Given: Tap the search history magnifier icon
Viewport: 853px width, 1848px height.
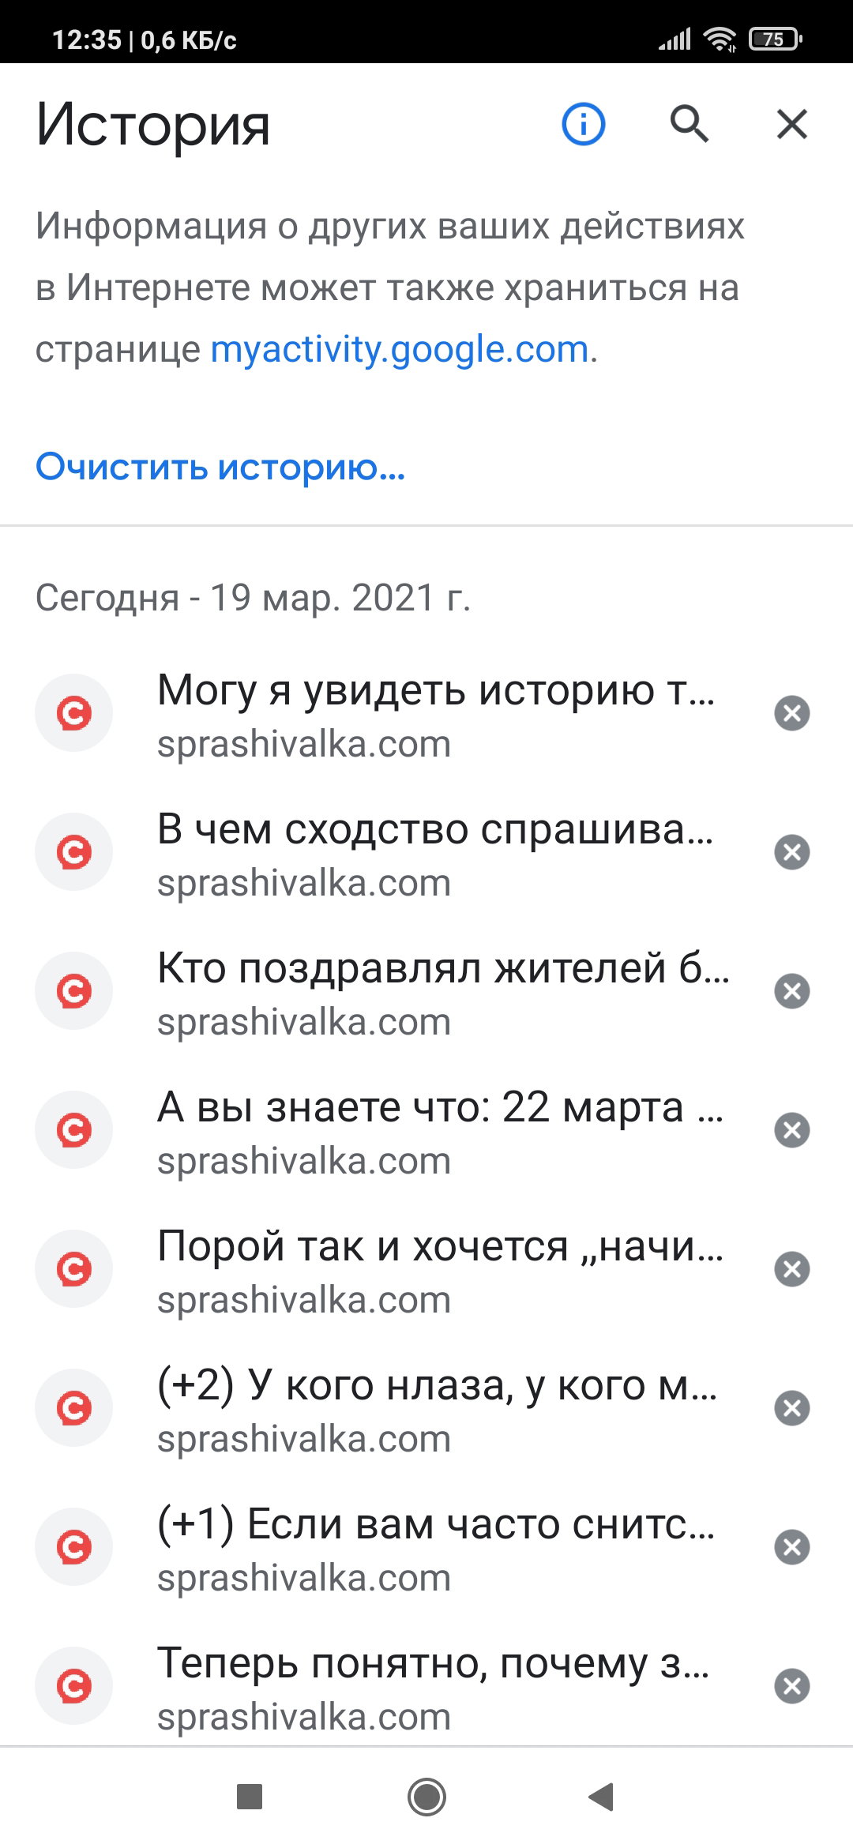Looking at the screenshot, I should point(690,124).
